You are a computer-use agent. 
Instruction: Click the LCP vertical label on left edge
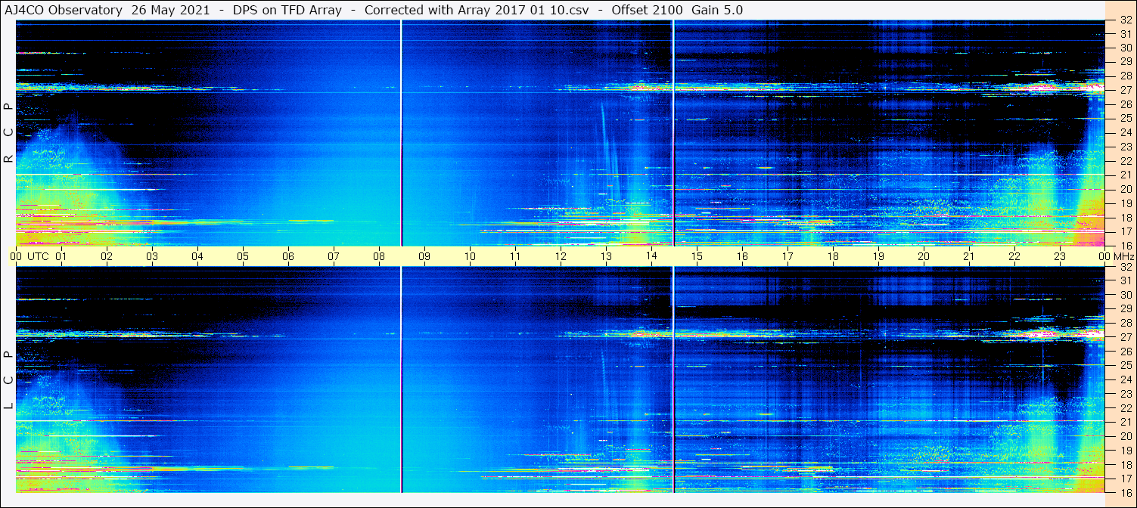(x=8, y=380)
